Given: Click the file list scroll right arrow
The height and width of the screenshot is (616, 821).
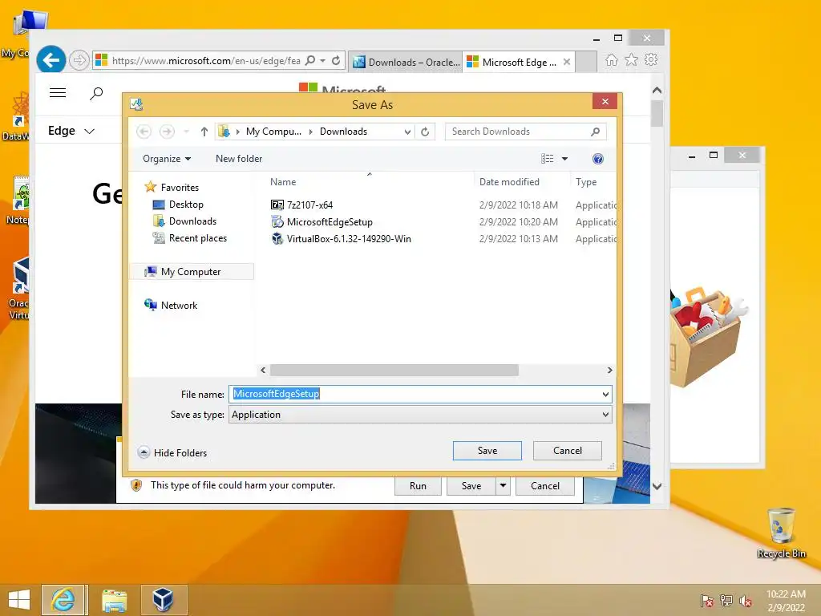Looking at the screenshot, I should click(609, 371).
